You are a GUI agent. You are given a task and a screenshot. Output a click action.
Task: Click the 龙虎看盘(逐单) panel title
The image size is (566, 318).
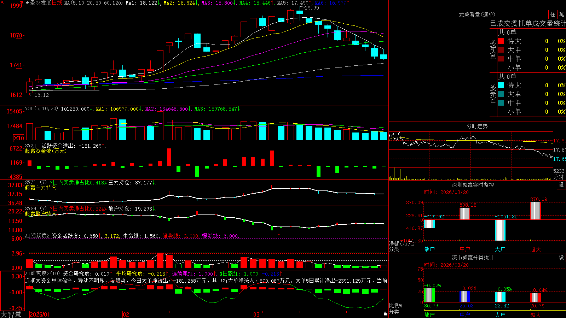tap(477, 14)
